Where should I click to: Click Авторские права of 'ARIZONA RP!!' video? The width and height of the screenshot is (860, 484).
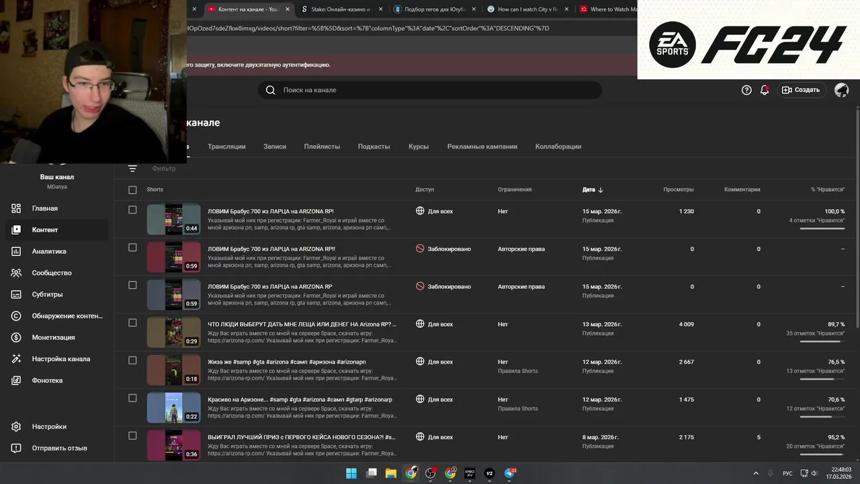tap(521, 249)
